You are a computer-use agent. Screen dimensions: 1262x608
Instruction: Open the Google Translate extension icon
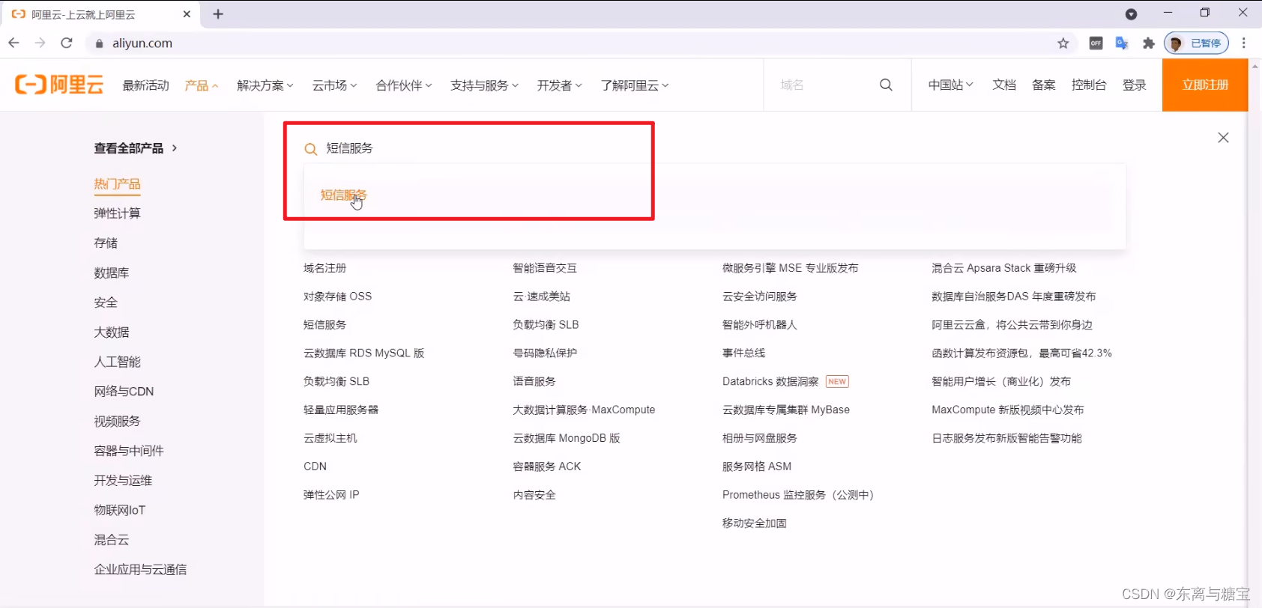point(1122,43)
